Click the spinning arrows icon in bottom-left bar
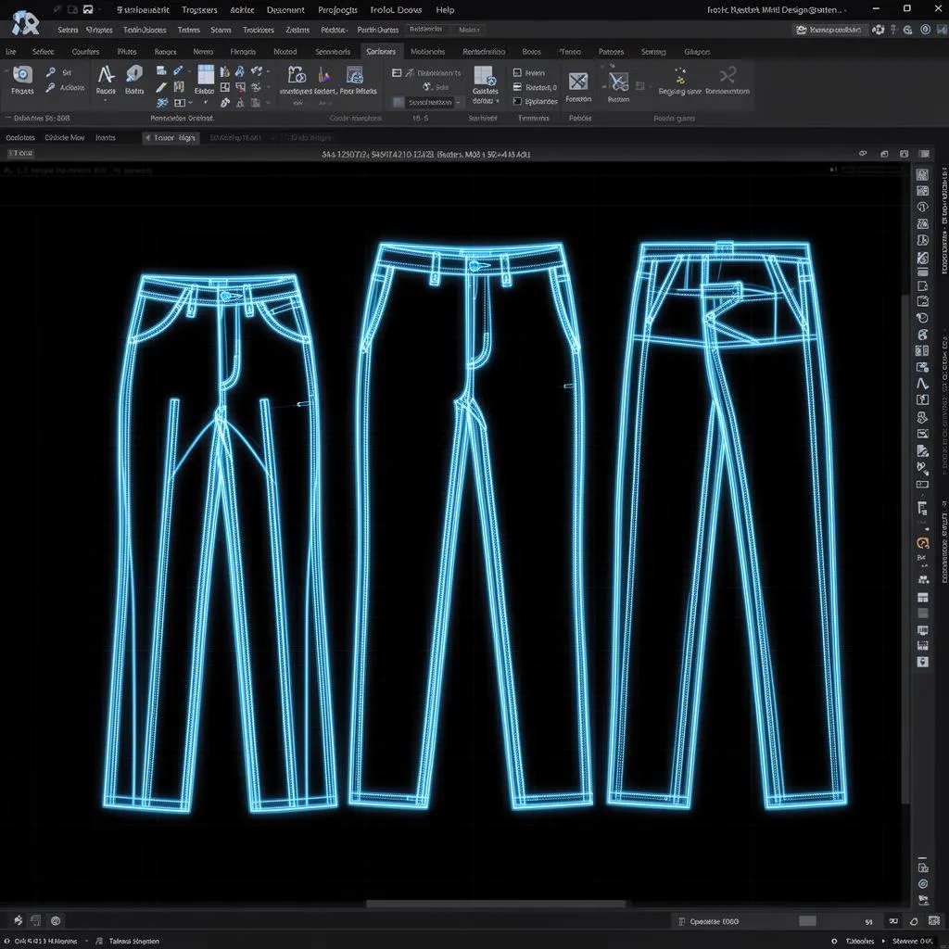 pos(19,920)
